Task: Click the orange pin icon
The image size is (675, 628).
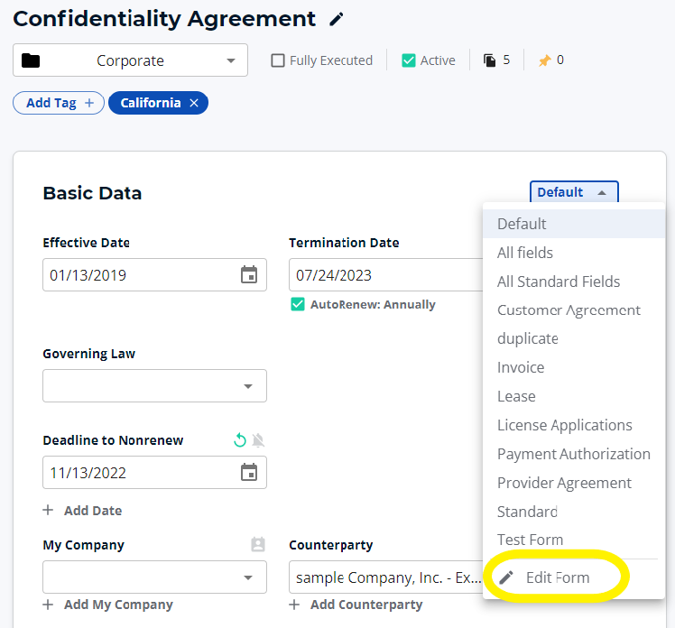Action: click(x=544, y=60)
